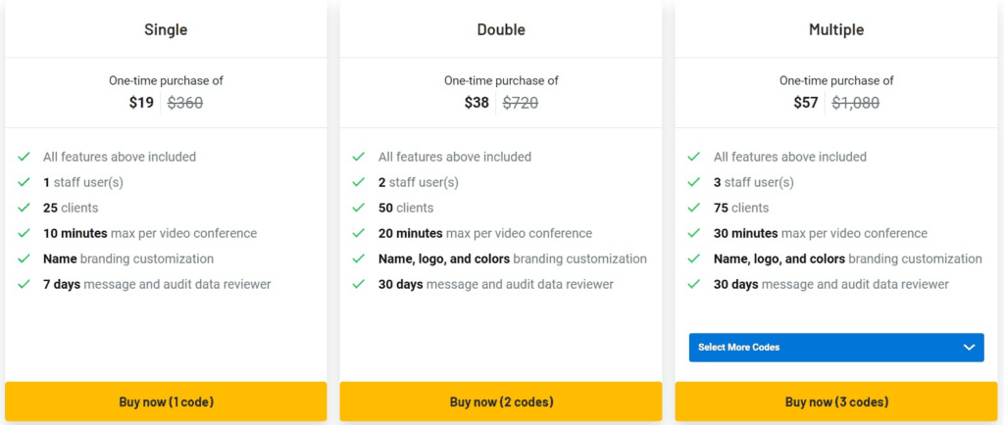Click checkmark beside 20 minutes max per conference

tap(359, 233)
